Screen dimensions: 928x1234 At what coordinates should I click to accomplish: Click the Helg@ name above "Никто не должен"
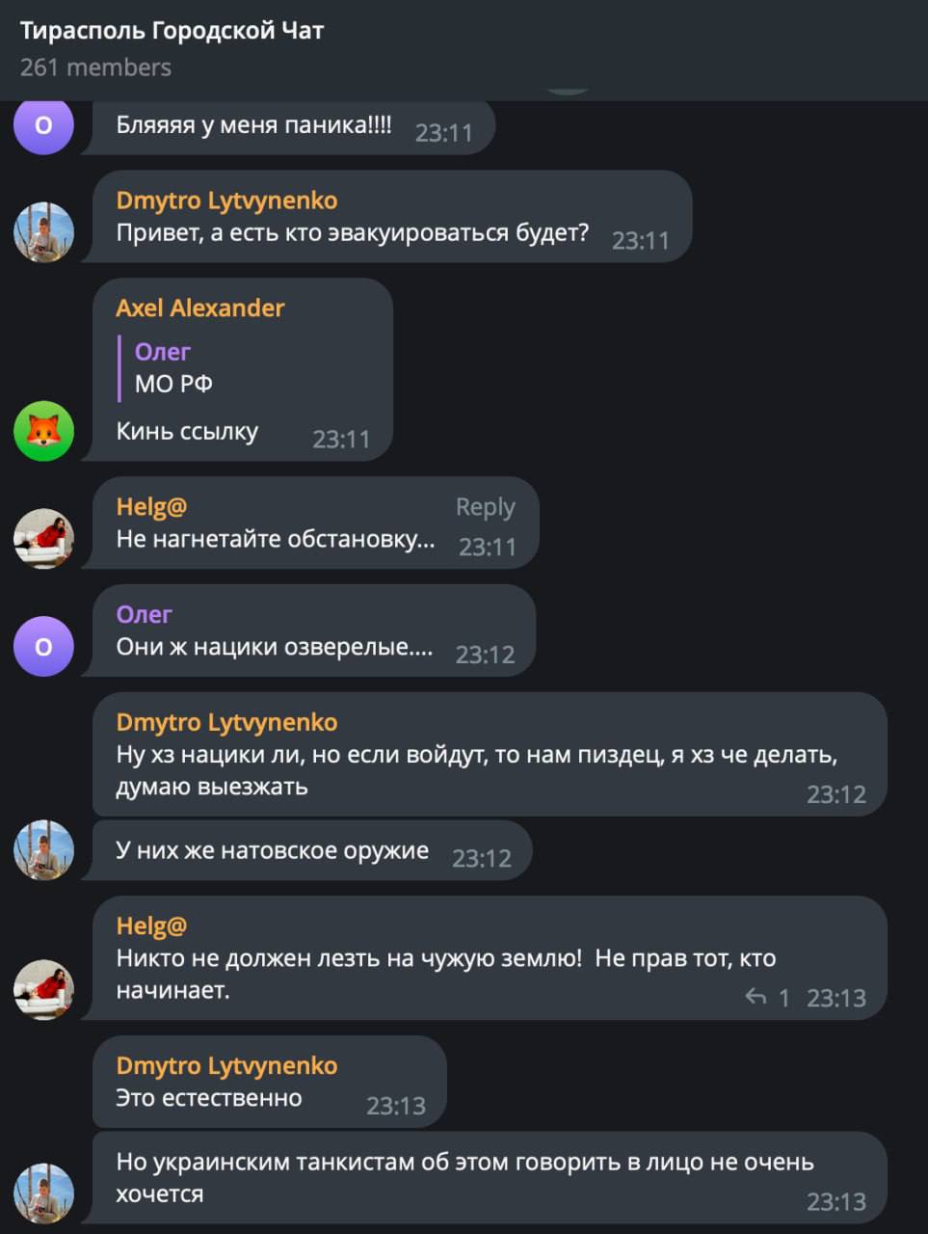[x=151, y=925]
